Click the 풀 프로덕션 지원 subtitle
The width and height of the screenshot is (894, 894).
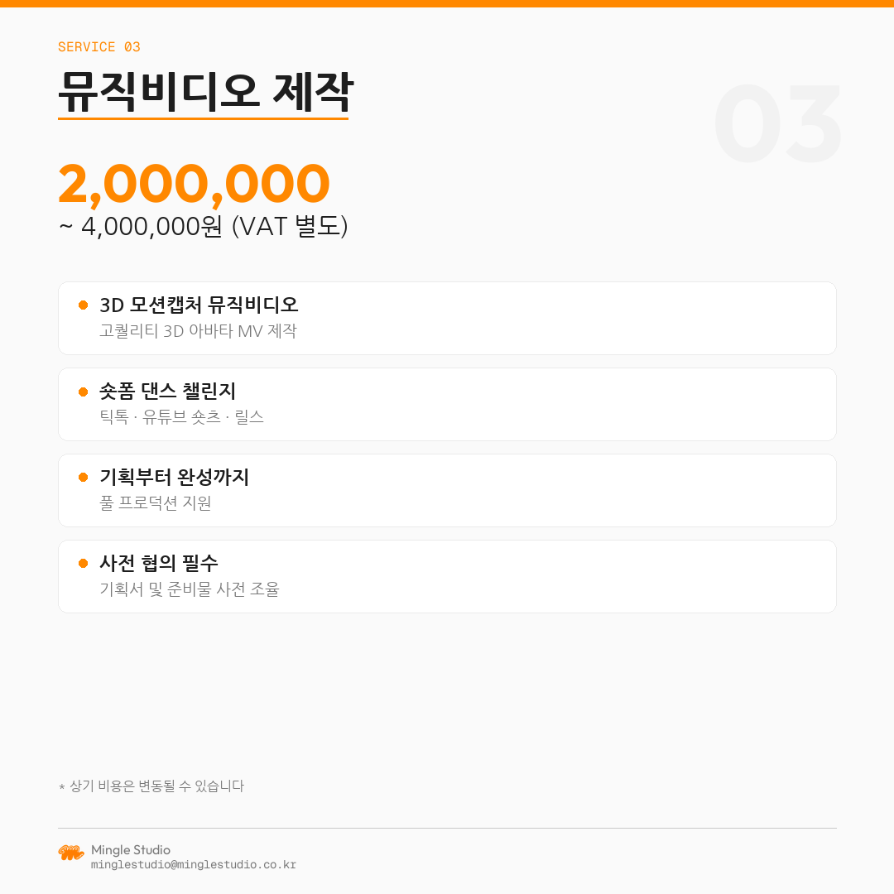(x=156, y=503)
